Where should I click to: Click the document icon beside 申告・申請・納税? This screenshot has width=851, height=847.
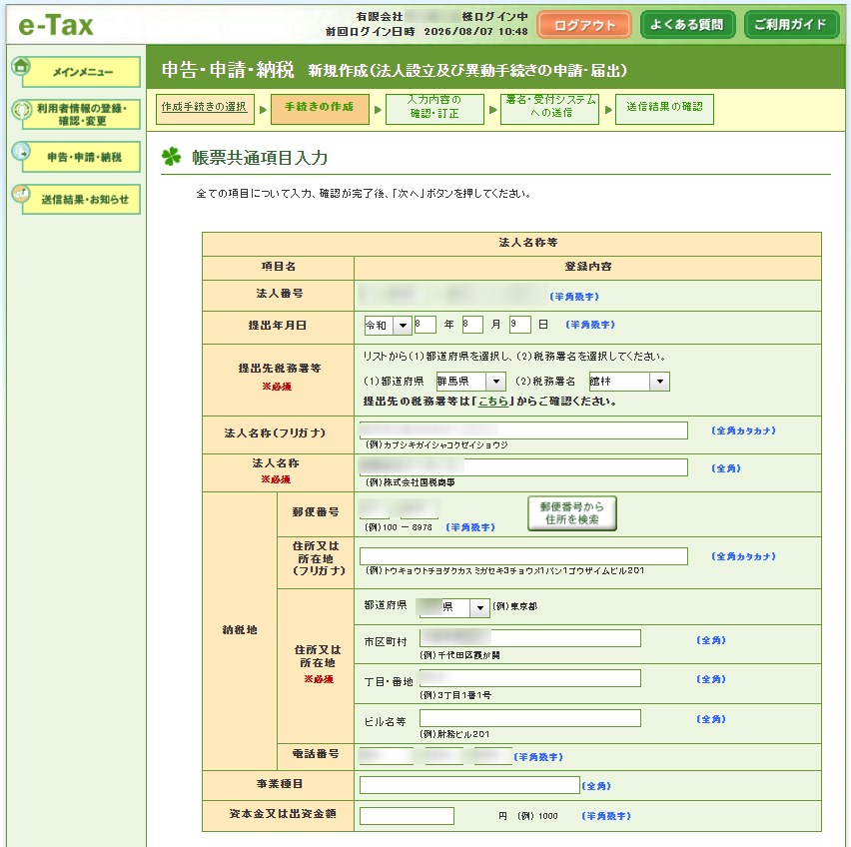tap(21, 152)
